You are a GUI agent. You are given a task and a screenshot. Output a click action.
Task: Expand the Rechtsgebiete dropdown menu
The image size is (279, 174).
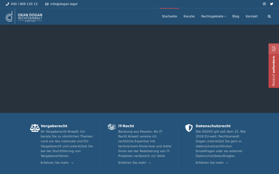point(213,16)
